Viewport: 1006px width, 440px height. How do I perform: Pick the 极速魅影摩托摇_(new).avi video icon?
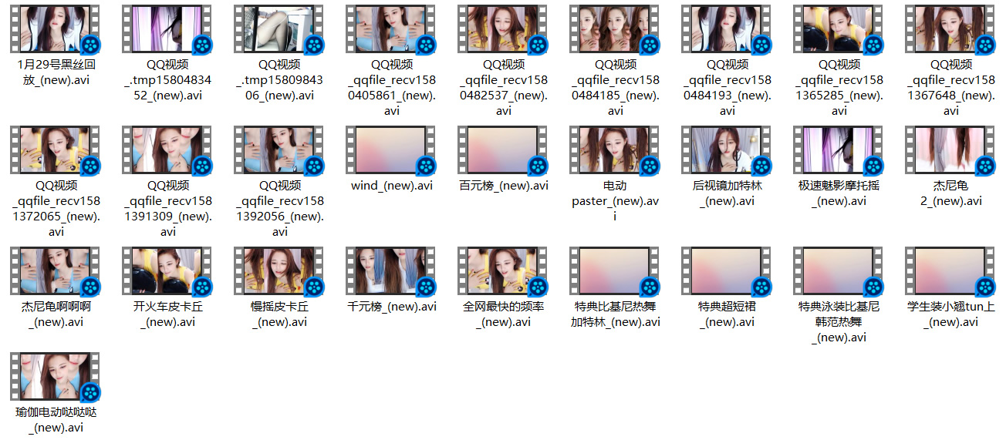click(x=838, y=149)
